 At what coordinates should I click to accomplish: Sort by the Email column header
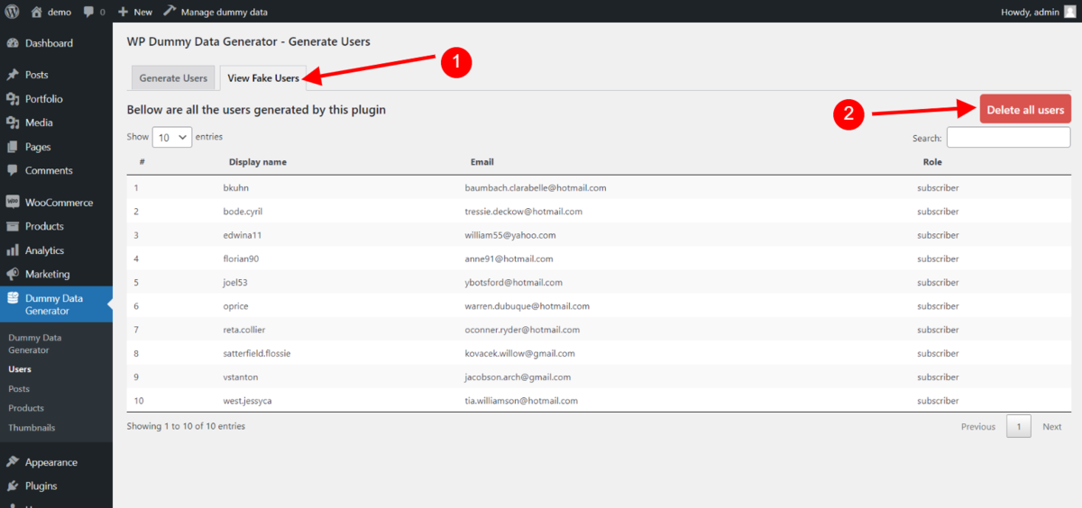(x=482, y=162)
